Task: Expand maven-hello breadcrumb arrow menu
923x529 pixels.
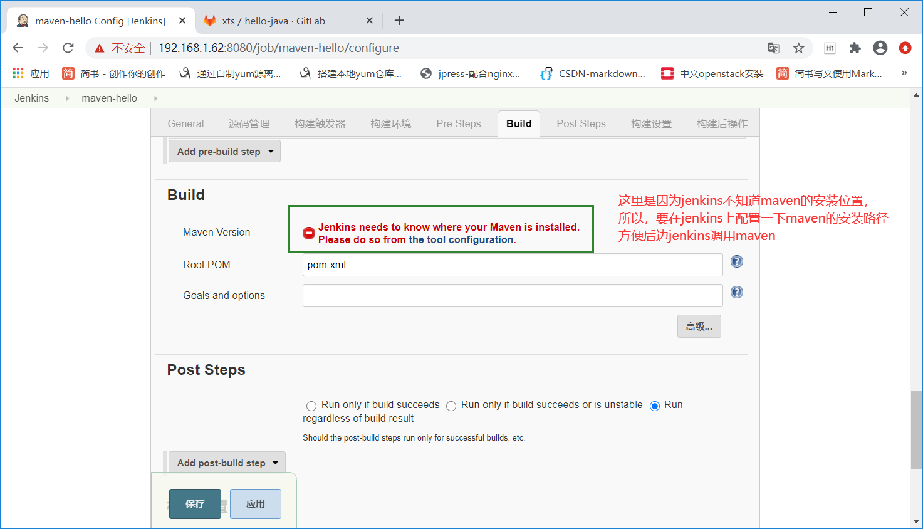Action: pyautogui.click(x=155, y=98)
